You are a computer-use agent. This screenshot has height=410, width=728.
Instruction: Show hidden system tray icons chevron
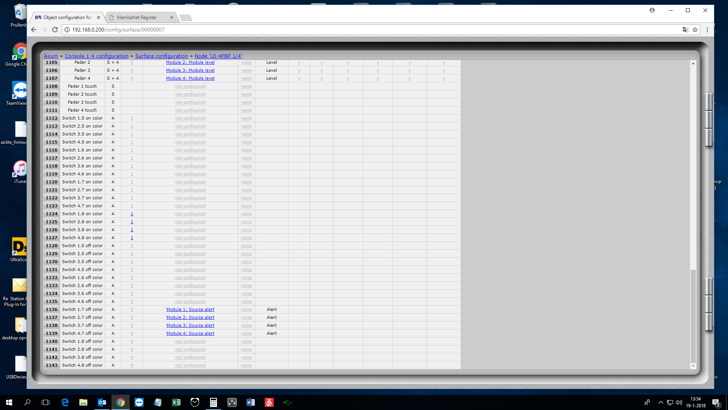click(661, 402)
